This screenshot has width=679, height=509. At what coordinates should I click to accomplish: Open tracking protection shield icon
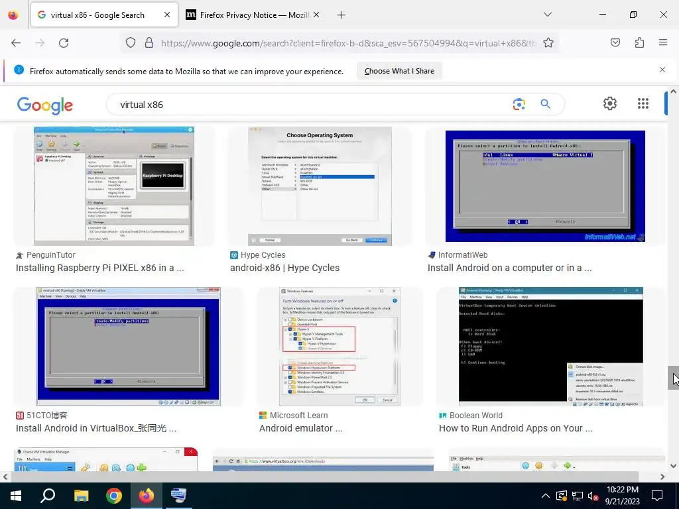[x=131, y=42]
